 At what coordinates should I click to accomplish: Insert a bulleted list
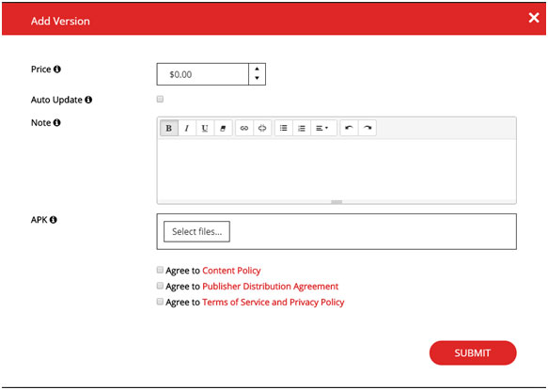(284, 128)
